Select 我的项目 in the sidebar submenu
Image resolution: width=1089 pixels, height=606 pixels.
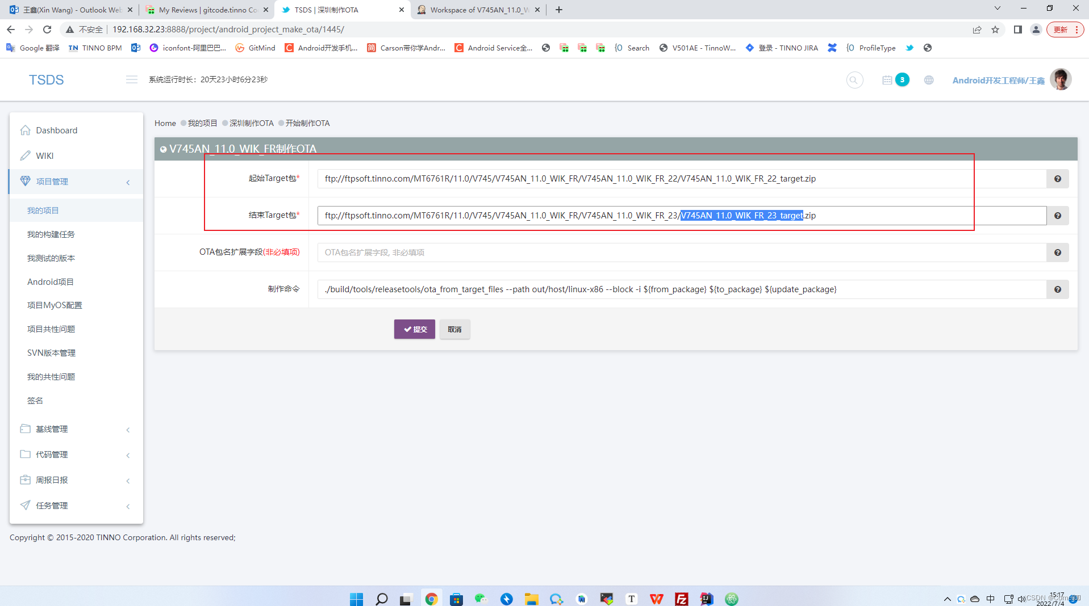[76, 211]
